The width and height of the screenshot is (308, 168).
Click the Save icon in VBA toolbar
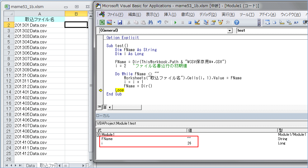click(120, 22)
